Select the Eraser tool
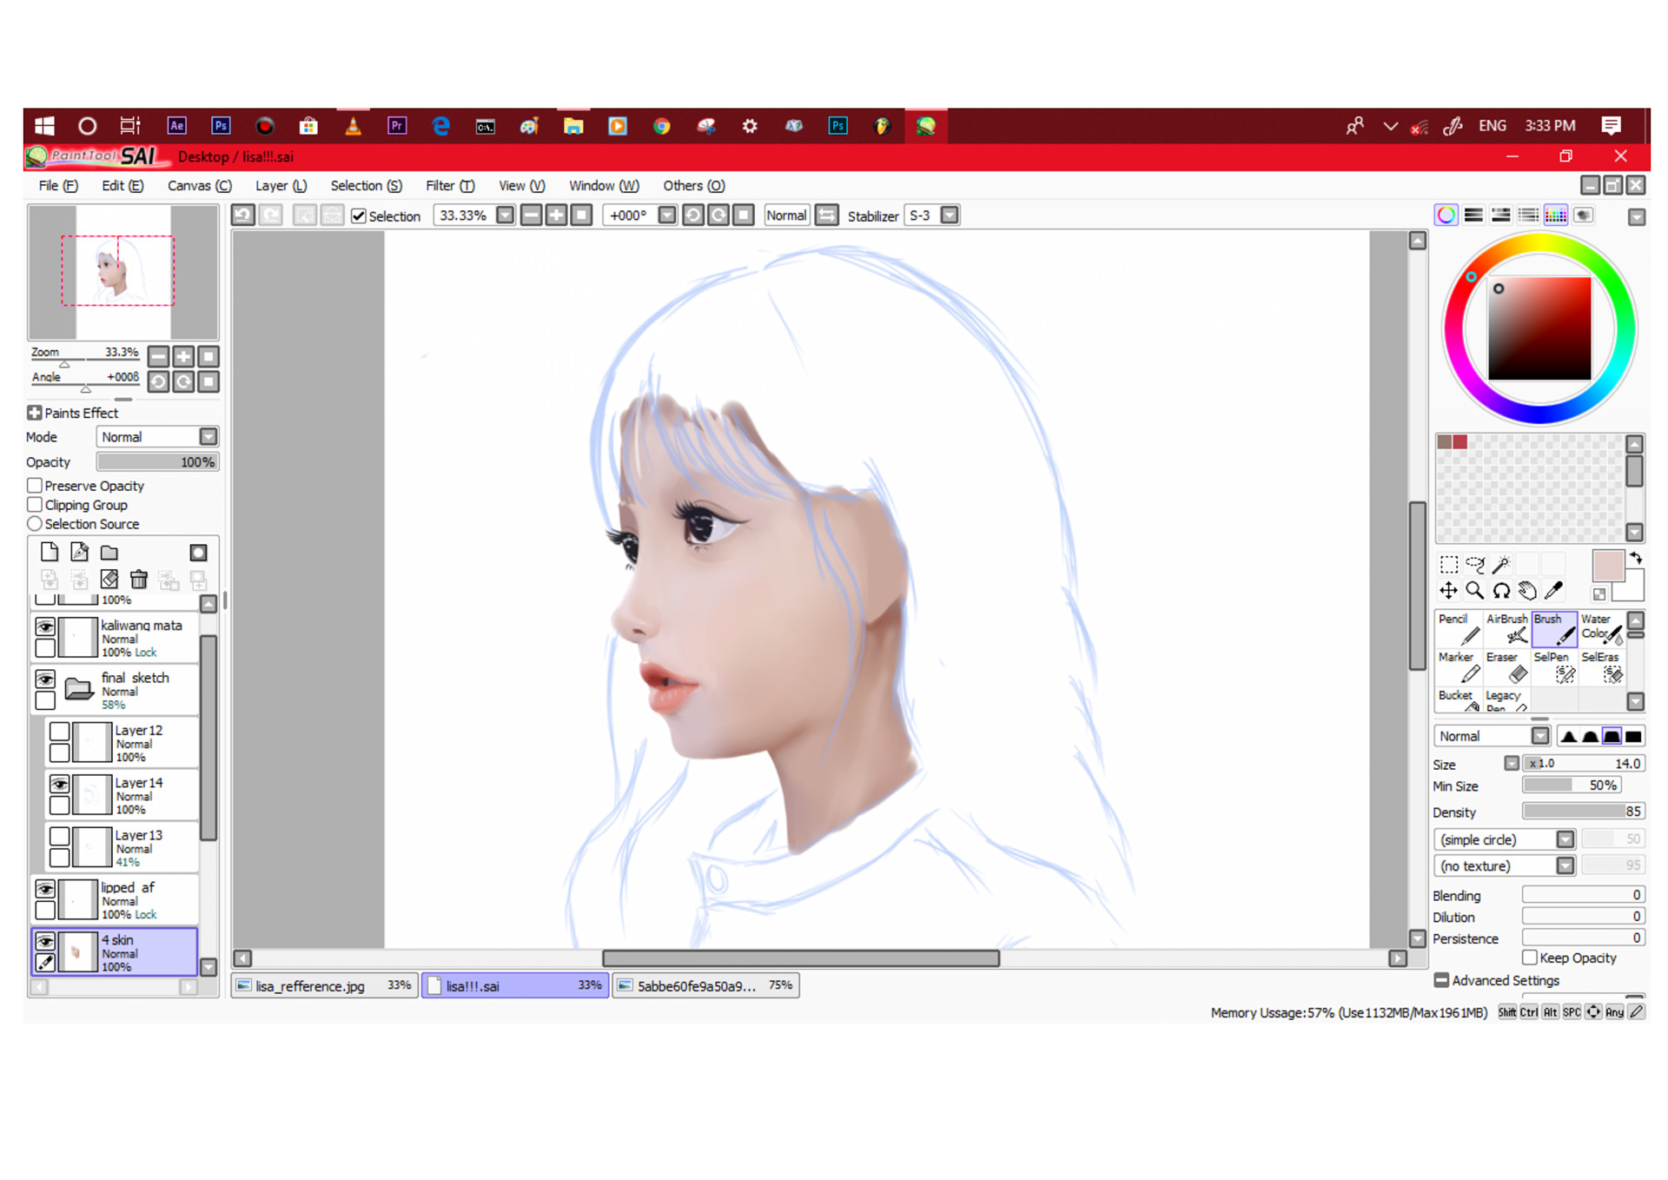1668x1180 pixels. pos(1506,669)
